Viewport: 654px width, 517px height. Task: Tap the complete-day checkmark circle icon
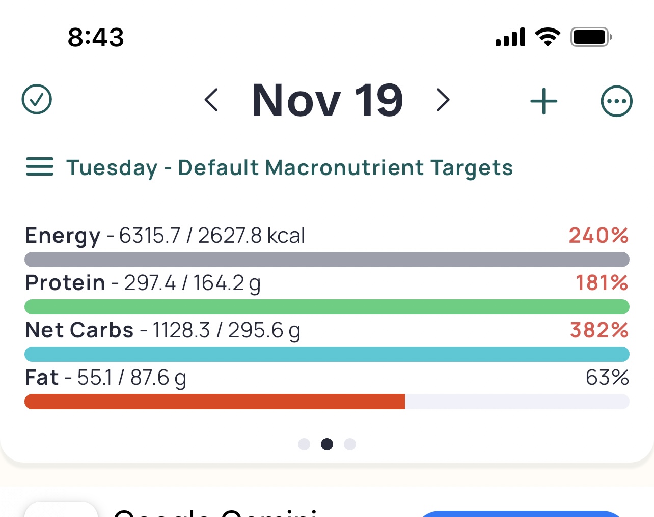click(37, 99)
